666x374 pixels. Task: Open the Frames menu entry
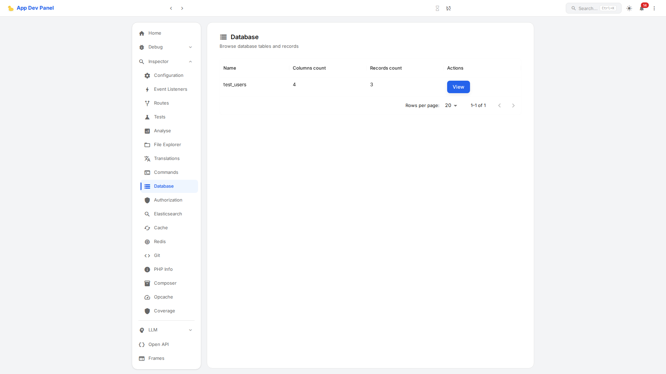pyautogui.click(x=156, y=358)
